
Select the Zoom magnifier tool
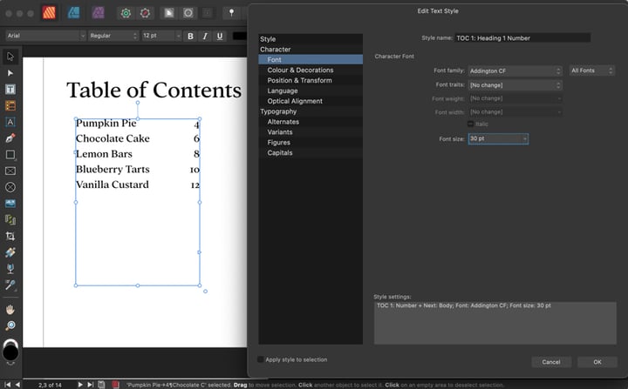(10, 325)
